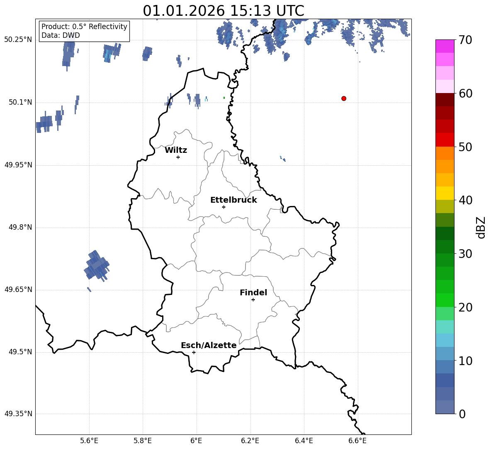Click the 49.8°N latitude label
Viewport: 491px width, 449px height.
click(x=20, y=227)
